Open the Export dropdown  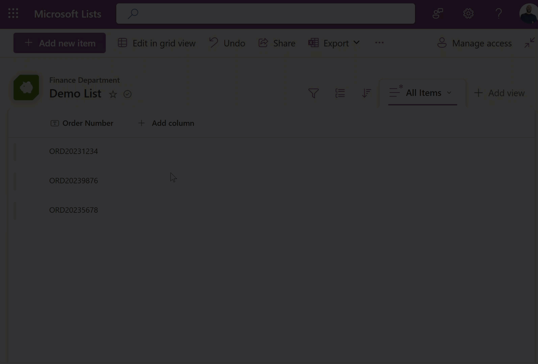pyautogui.click(x=334, y=43)
